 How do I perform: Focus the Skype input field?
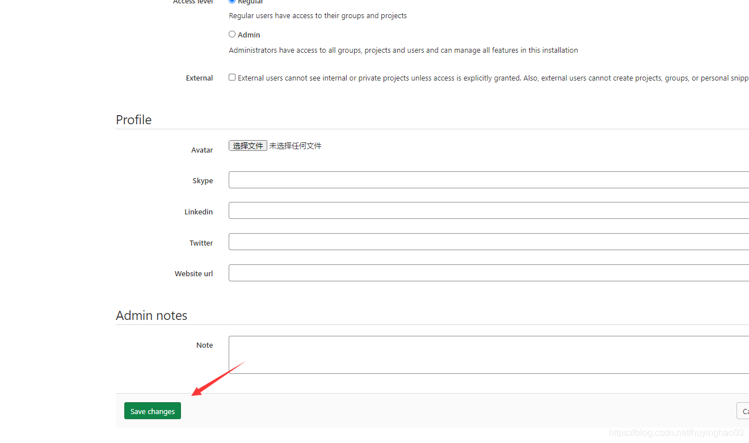tap(489, 180)
